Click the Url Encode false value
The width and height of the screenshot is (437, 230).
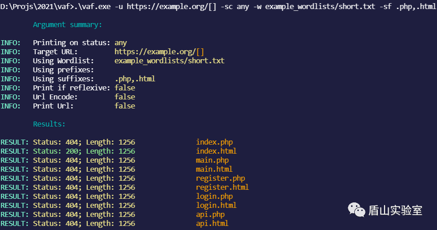click(125, 97)
